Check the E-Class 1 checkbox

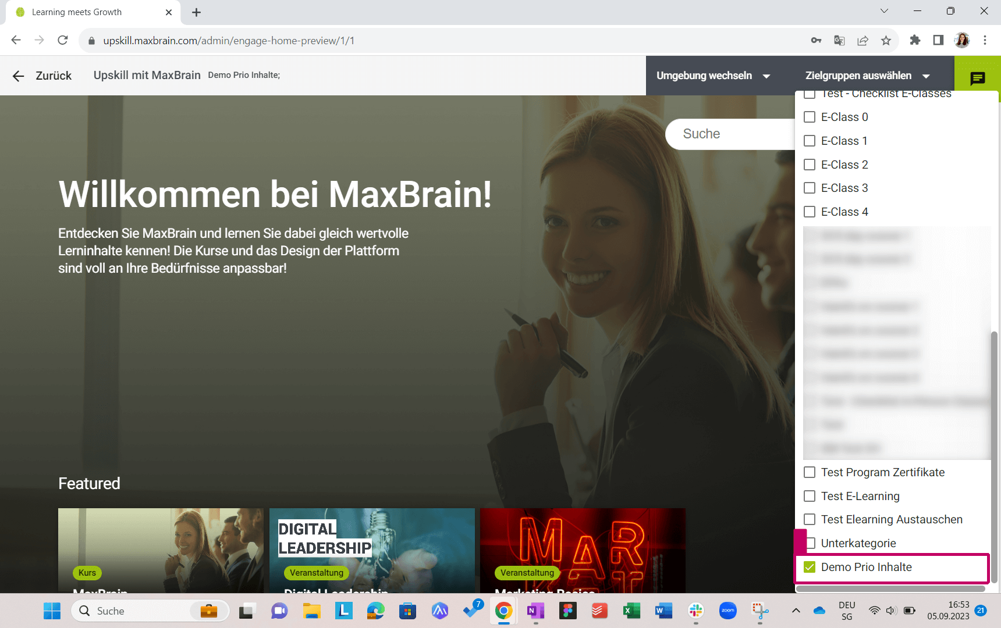[810, 141]
